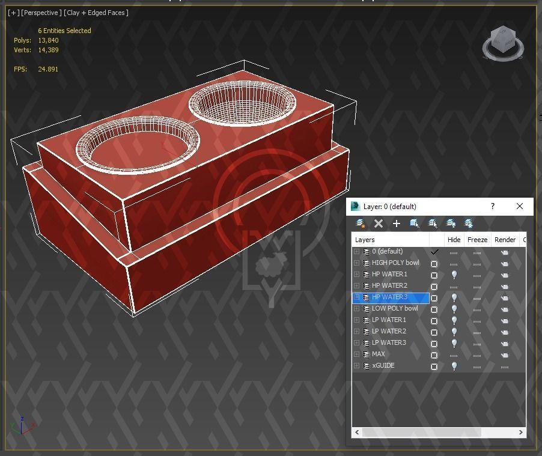
Task: Make HP WATER1 the current layer
Action: pos(434,276)
